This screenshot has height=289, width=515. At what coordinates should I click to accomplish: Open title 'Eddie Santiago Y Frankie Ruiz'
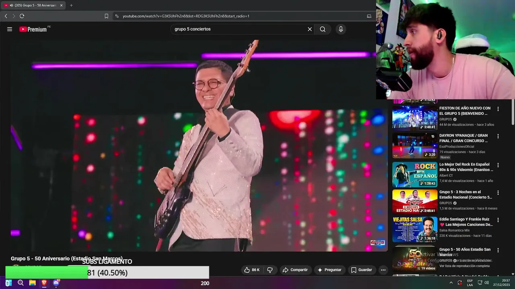point(466,222)
